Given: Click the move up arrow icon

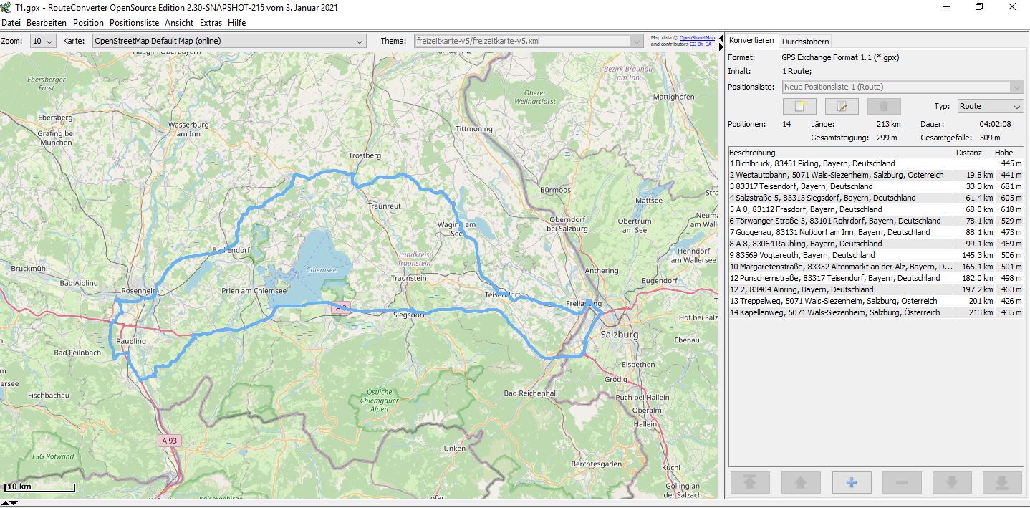Looking at the screenshot, I should point(801,482).
